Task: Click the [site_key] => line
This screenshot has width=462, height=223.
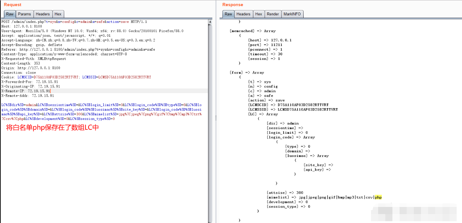Action: 318,166
